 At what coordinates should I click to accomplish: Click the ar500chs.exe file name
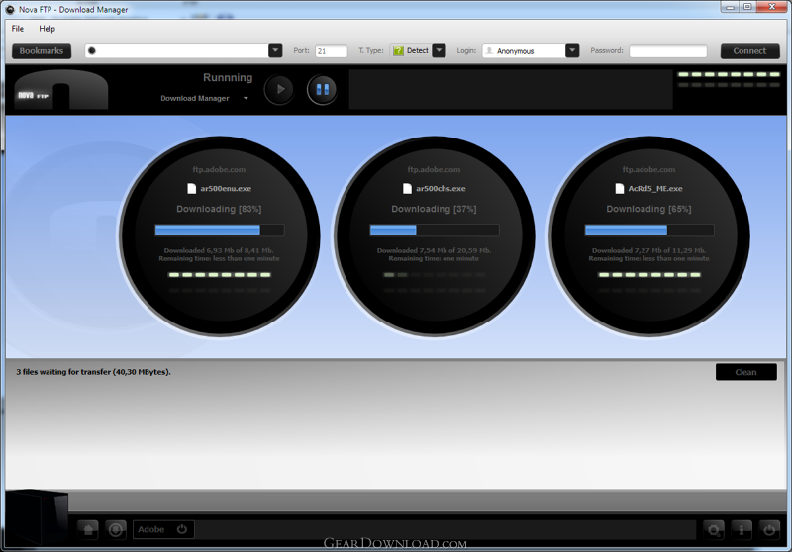441,188
